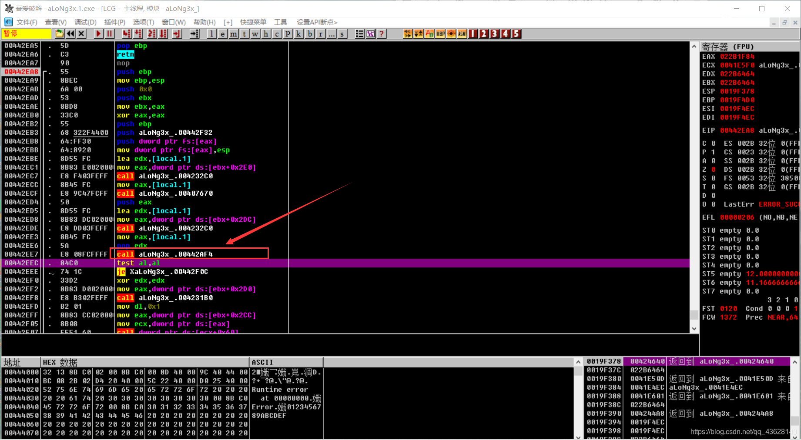Viewport: 801px width, 440px height.
Task: Click the appearance grid toolbar icon
Action: pyautogui.click(x=371, y=34)
